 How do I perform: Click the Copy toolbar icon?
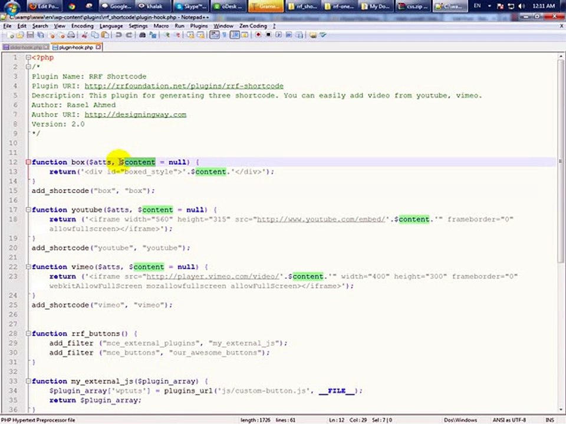tap(95, 35)
